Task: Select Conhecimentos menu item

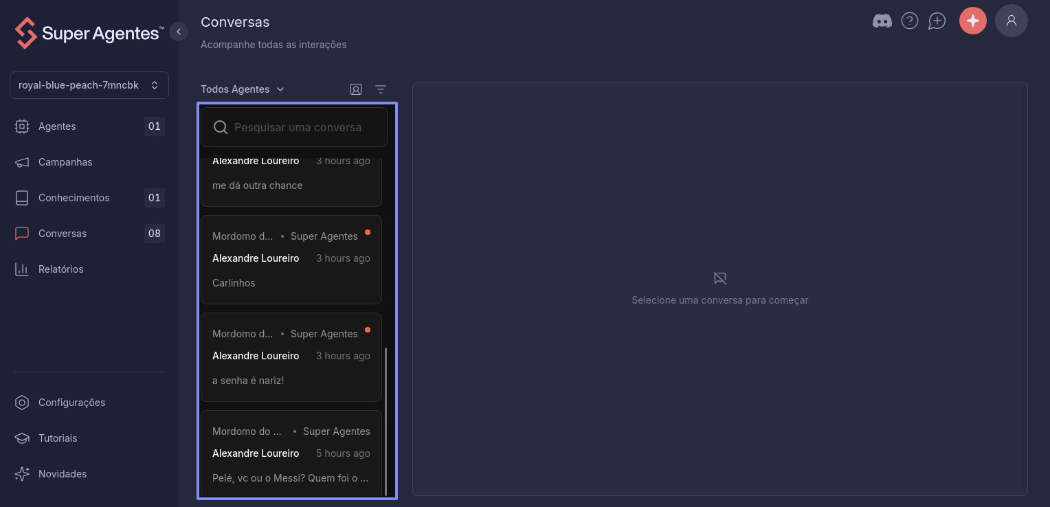Action: click(x=89, y=198)
